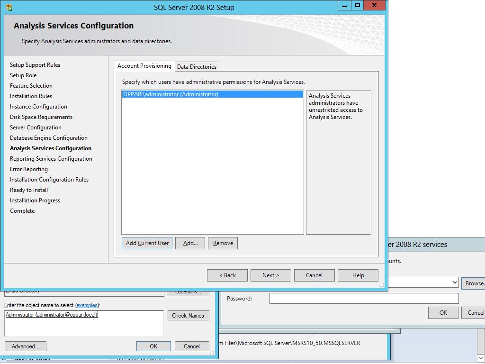Confirm OK in Select Users dialog
Image resolution: width=485 pixels, height=364 pixels.
(x=153, y=346)
